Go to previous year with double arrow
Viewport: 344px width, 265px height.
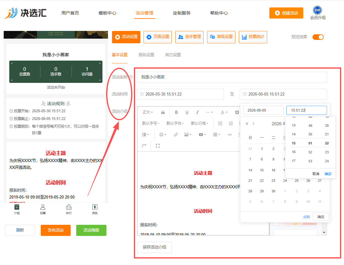tap(247, 124)
